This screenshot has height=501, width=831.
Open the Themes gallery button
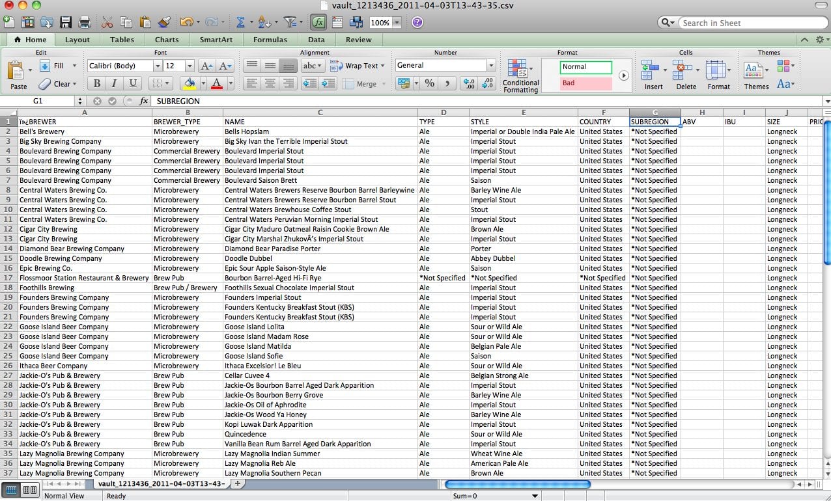pyautogui.click(x=756, y=75)
